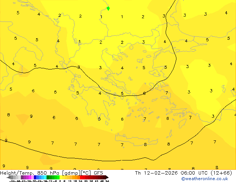Screen dimensions: 236x182
Task: Select the bright yellow legend swatch at 0
Action: click(61, 177)
